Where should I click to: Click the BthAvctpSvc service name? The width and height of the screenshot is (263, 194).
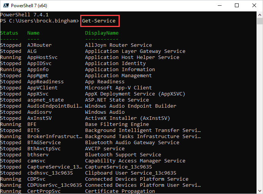(x=44, y=148)
